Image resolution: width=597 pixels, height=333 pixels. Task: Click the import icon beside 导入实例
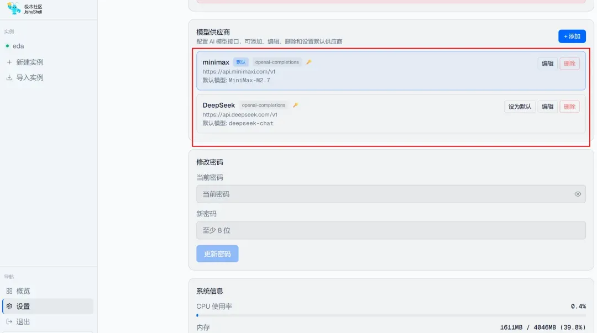[x=9, y=78]
